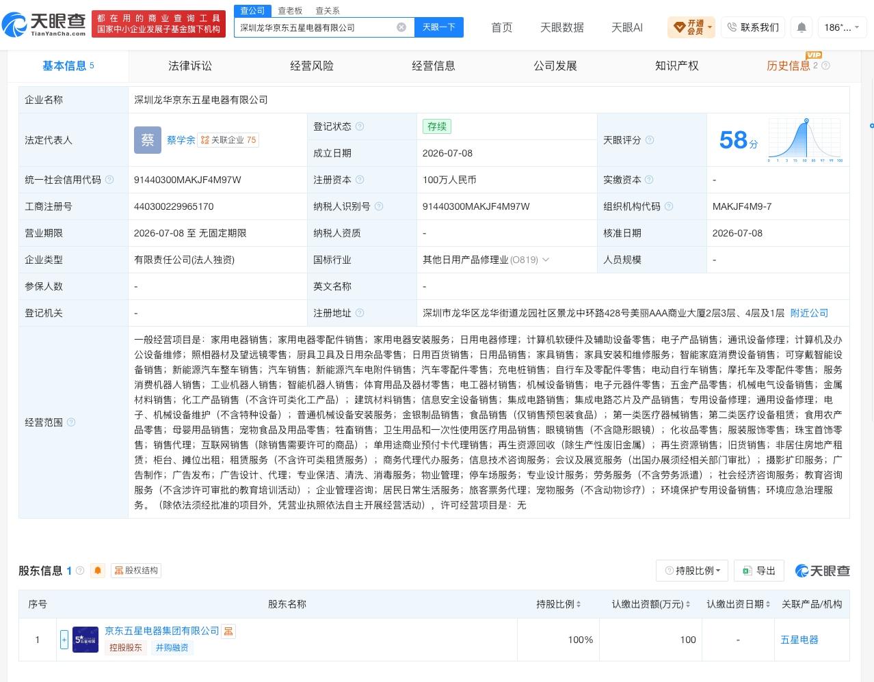Open 天眼AI in the top navigation
Viewport: 874px width, 682px height.
coord(627,27)
